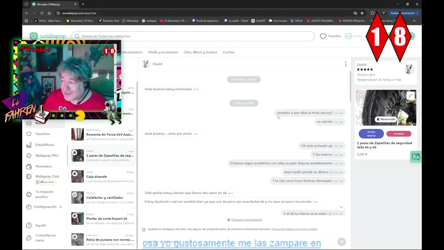Open Monedero in the sidebar
Viewport: 444px width, 250px height.
pos(43,166)
